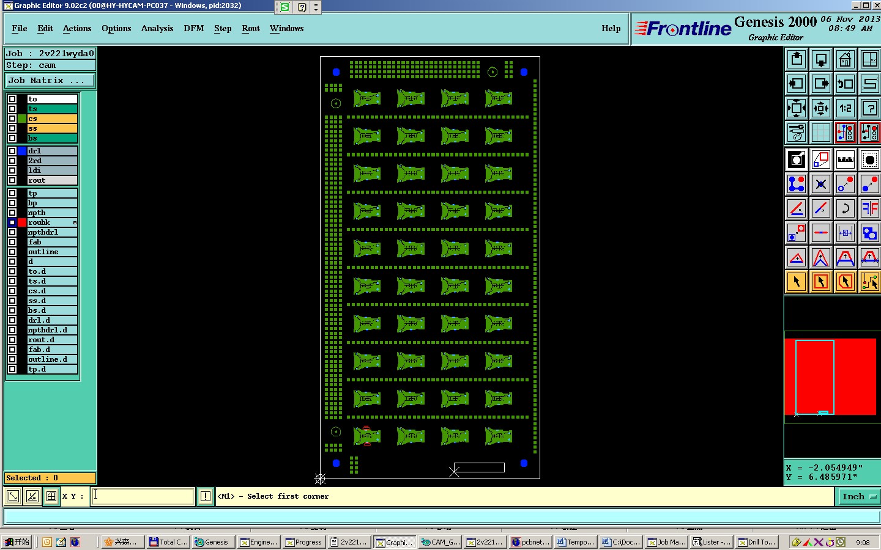Screen dimensions: 881x550
Task: Toggle checkbox for the 'tp.d' layer
Action: tap(12, 369)
